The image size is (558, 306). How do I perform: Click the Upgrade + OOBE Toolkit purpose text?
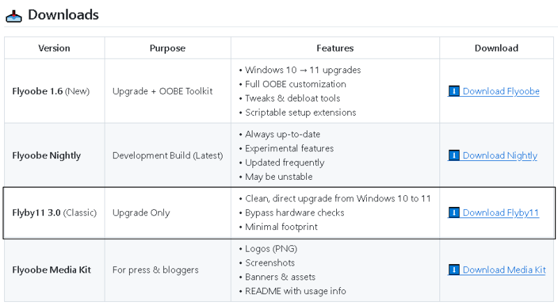163,91
